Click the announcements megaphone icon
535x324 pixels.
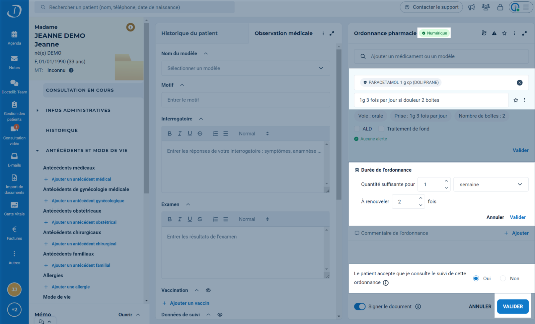tap(471, 7)
